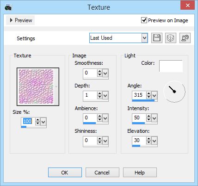Click the Cancel button
This screenshot has width=198, height=186.
click(102, 173)
